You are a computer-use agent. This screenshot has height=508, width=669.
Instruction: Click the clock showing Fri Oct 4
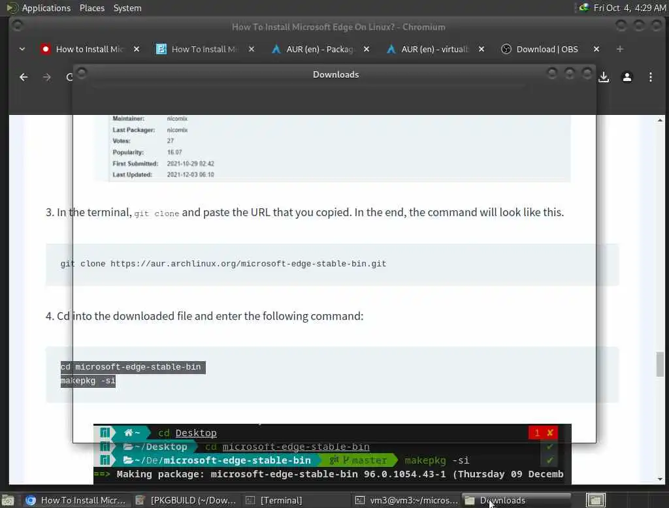click(x=629, y=8)
